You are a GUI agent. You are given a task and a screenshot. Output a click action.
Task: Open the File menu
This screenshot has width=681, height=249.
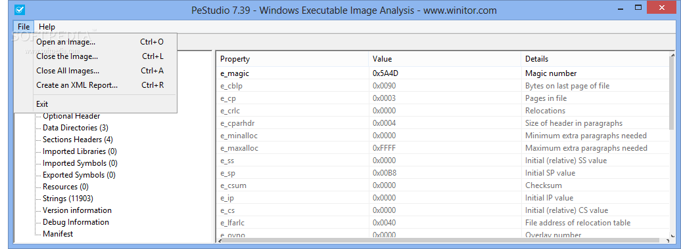tap(24, 26)
